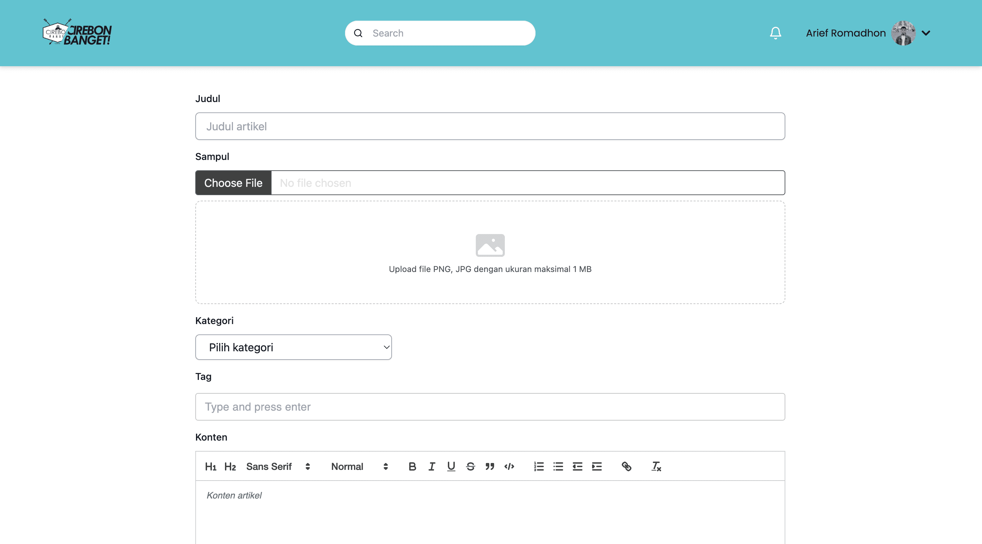Start a bulleted list
982x544 pixels.
pos(558,466)
